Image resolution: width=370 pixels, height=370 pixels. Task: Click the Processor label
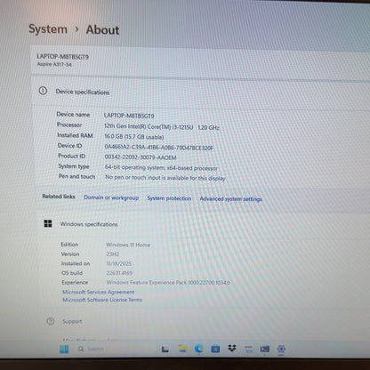pos(69,125)
